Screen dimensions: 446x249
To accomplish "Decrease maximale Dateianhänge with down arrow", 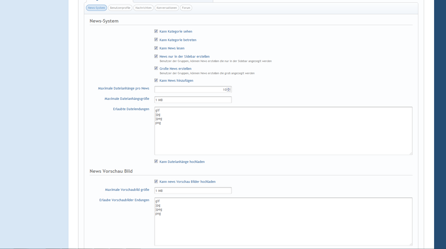I will [229, 90].
